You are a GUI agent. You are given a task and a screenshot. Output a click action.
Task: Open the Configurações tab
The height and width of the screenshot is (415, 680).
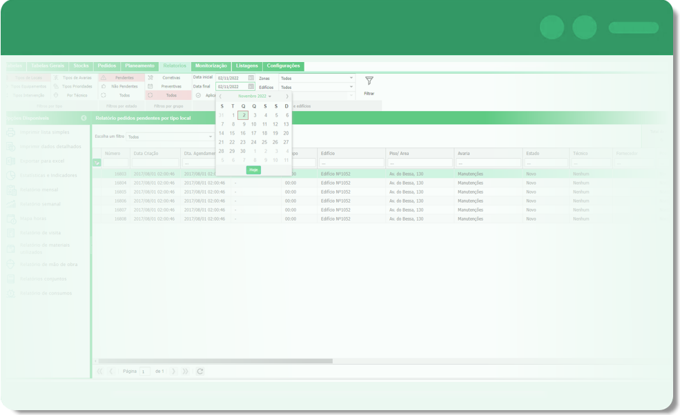pos(283,66)
